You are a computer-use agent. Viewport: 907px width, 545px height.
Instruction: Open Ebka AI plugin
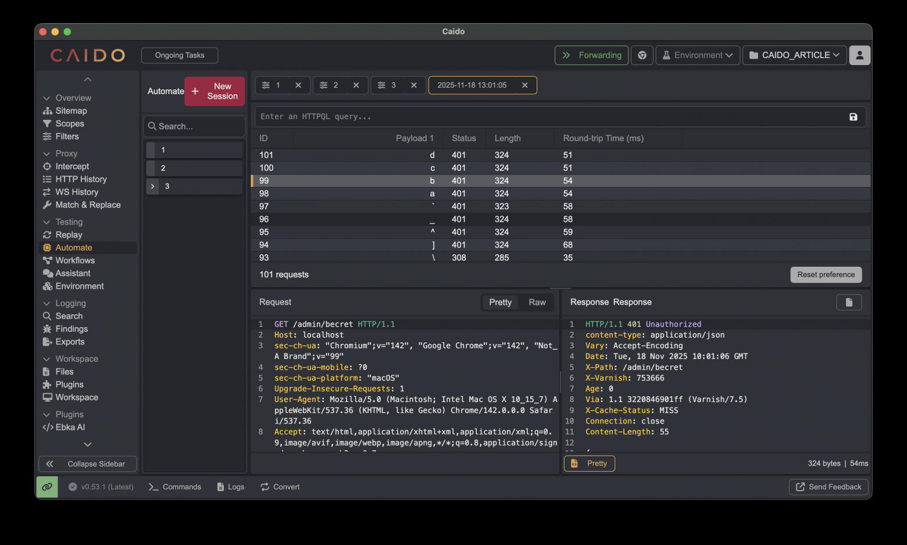(70, 427)
